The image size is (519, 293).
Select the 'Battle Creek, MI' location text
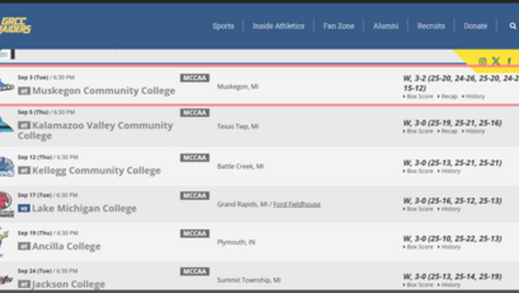pyautogui.click(x=240, y=166)
